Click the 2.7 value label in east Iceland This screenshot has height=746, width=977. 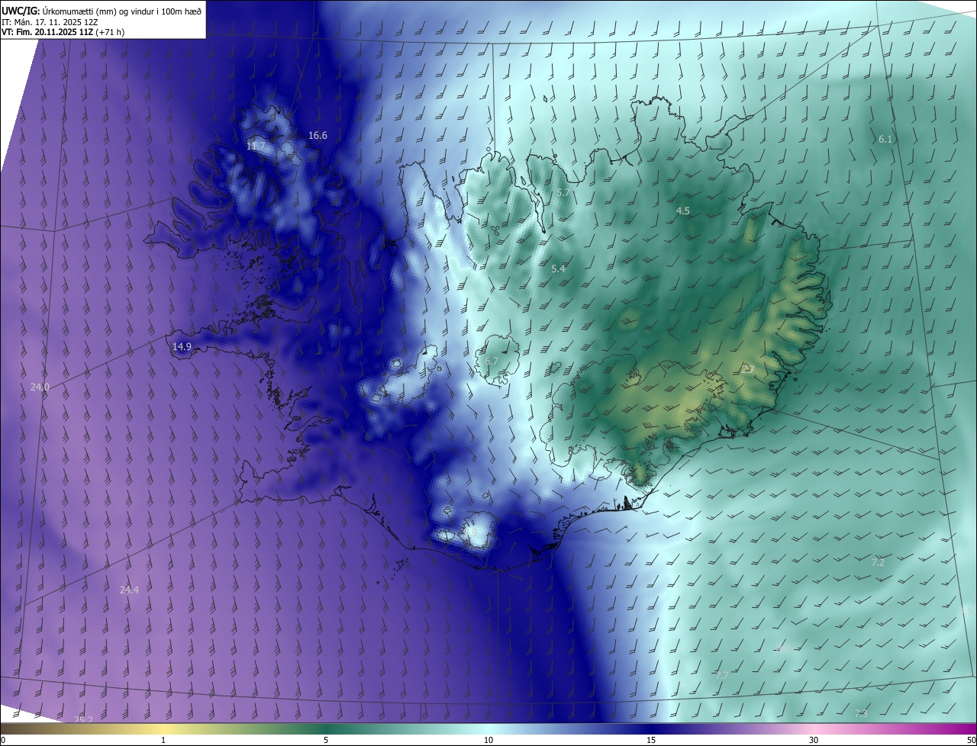749,368
